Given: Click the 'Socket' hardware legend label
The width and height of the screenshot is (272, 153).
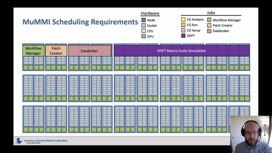Looking at the screenshot, I should [152, 25].
